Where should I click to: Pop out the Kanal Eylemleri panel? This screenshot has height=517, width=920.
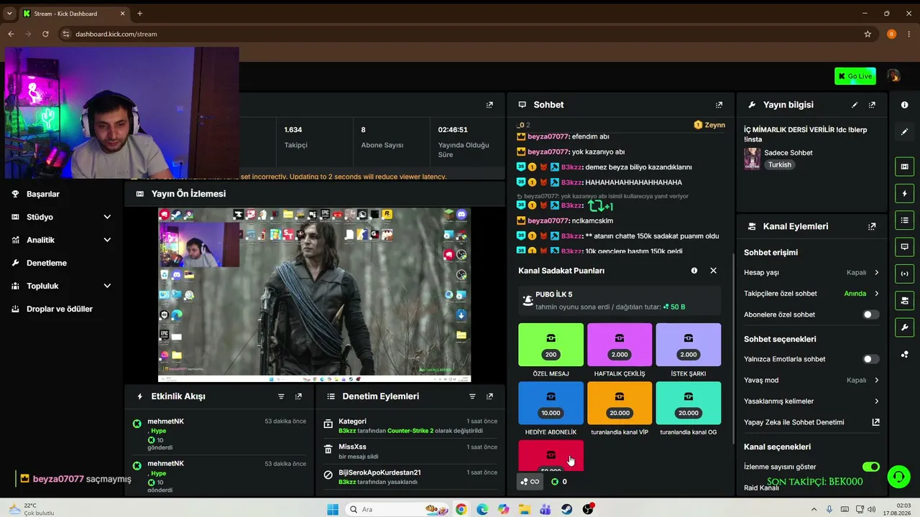pos(872,226)
